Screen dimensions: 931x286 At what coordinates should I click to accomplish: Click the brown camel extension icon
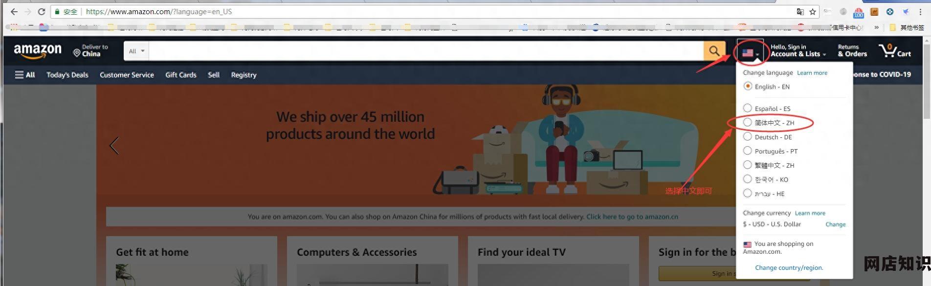click(x=874, y=12)
